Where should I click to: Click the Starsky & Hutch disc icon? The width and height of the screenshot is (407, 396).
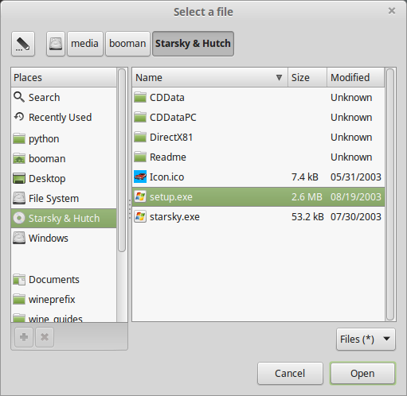(19, 218)
